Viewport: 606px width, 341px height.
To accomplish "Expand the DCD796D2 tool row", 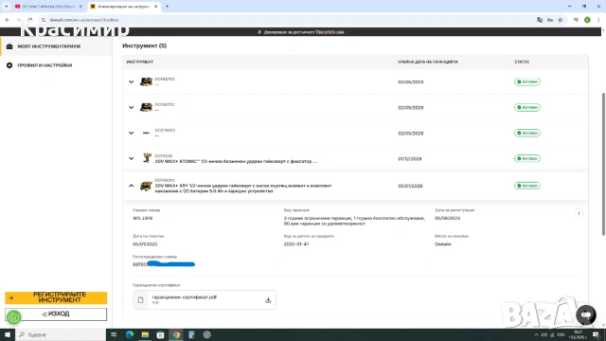I will click(x=131, y=133).
